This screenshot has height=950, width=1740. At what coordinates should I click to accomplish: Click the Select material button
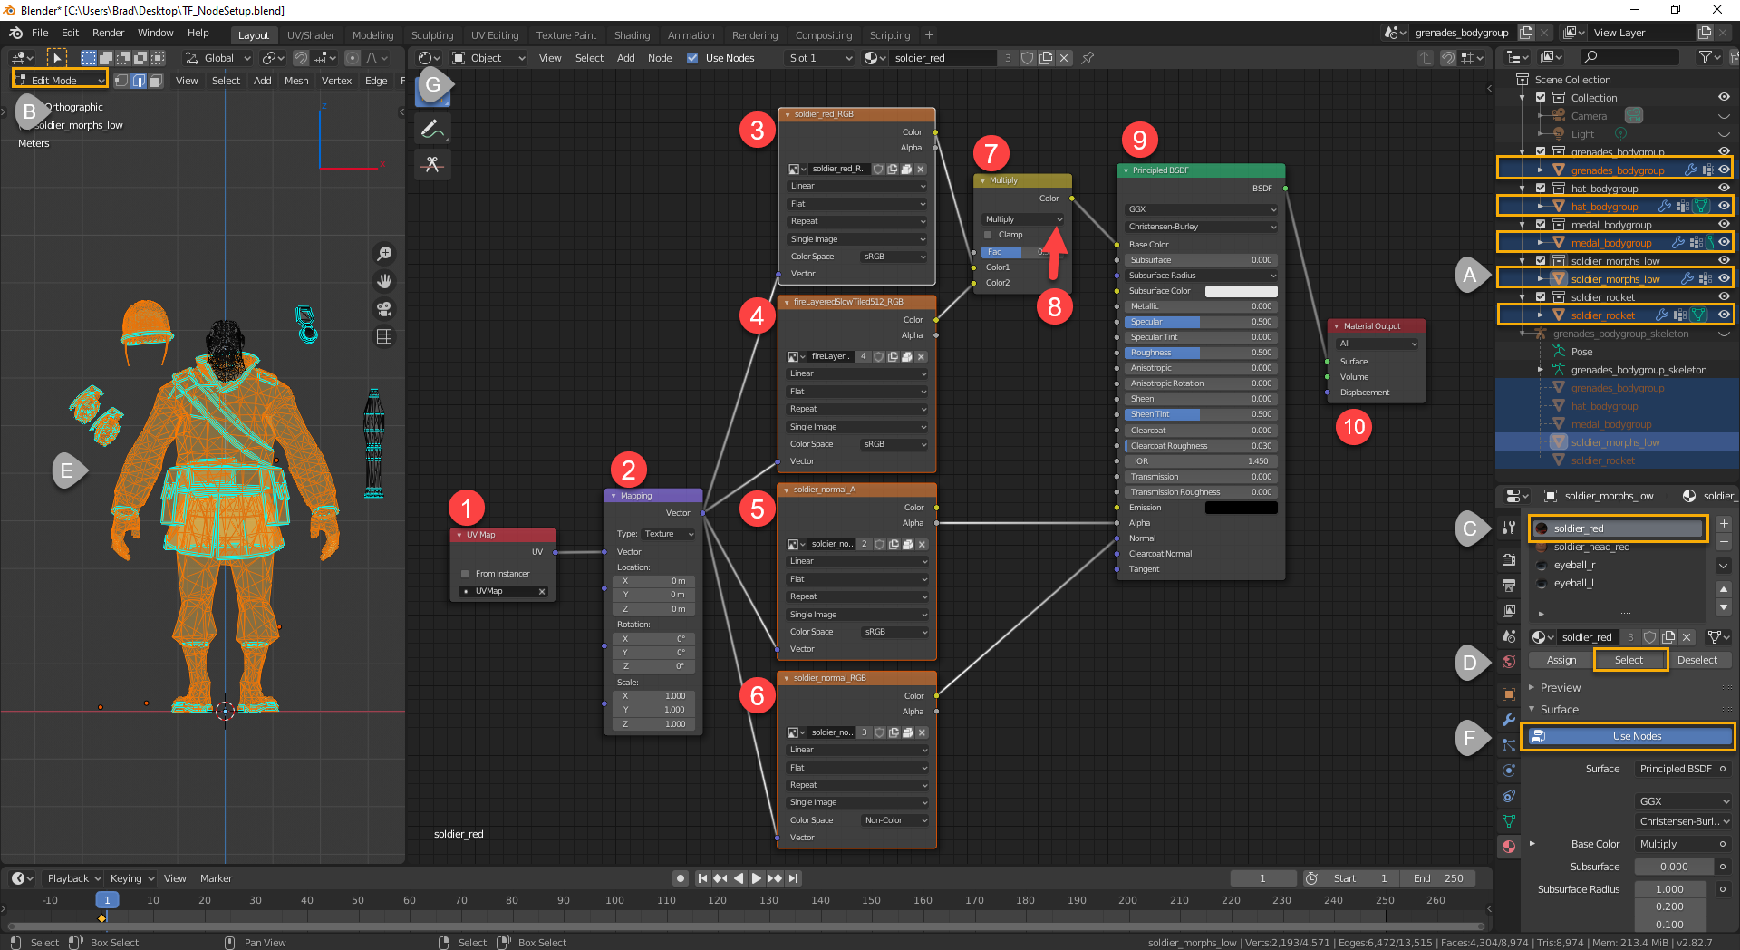pyautogui.click(x=1629, y=660)
